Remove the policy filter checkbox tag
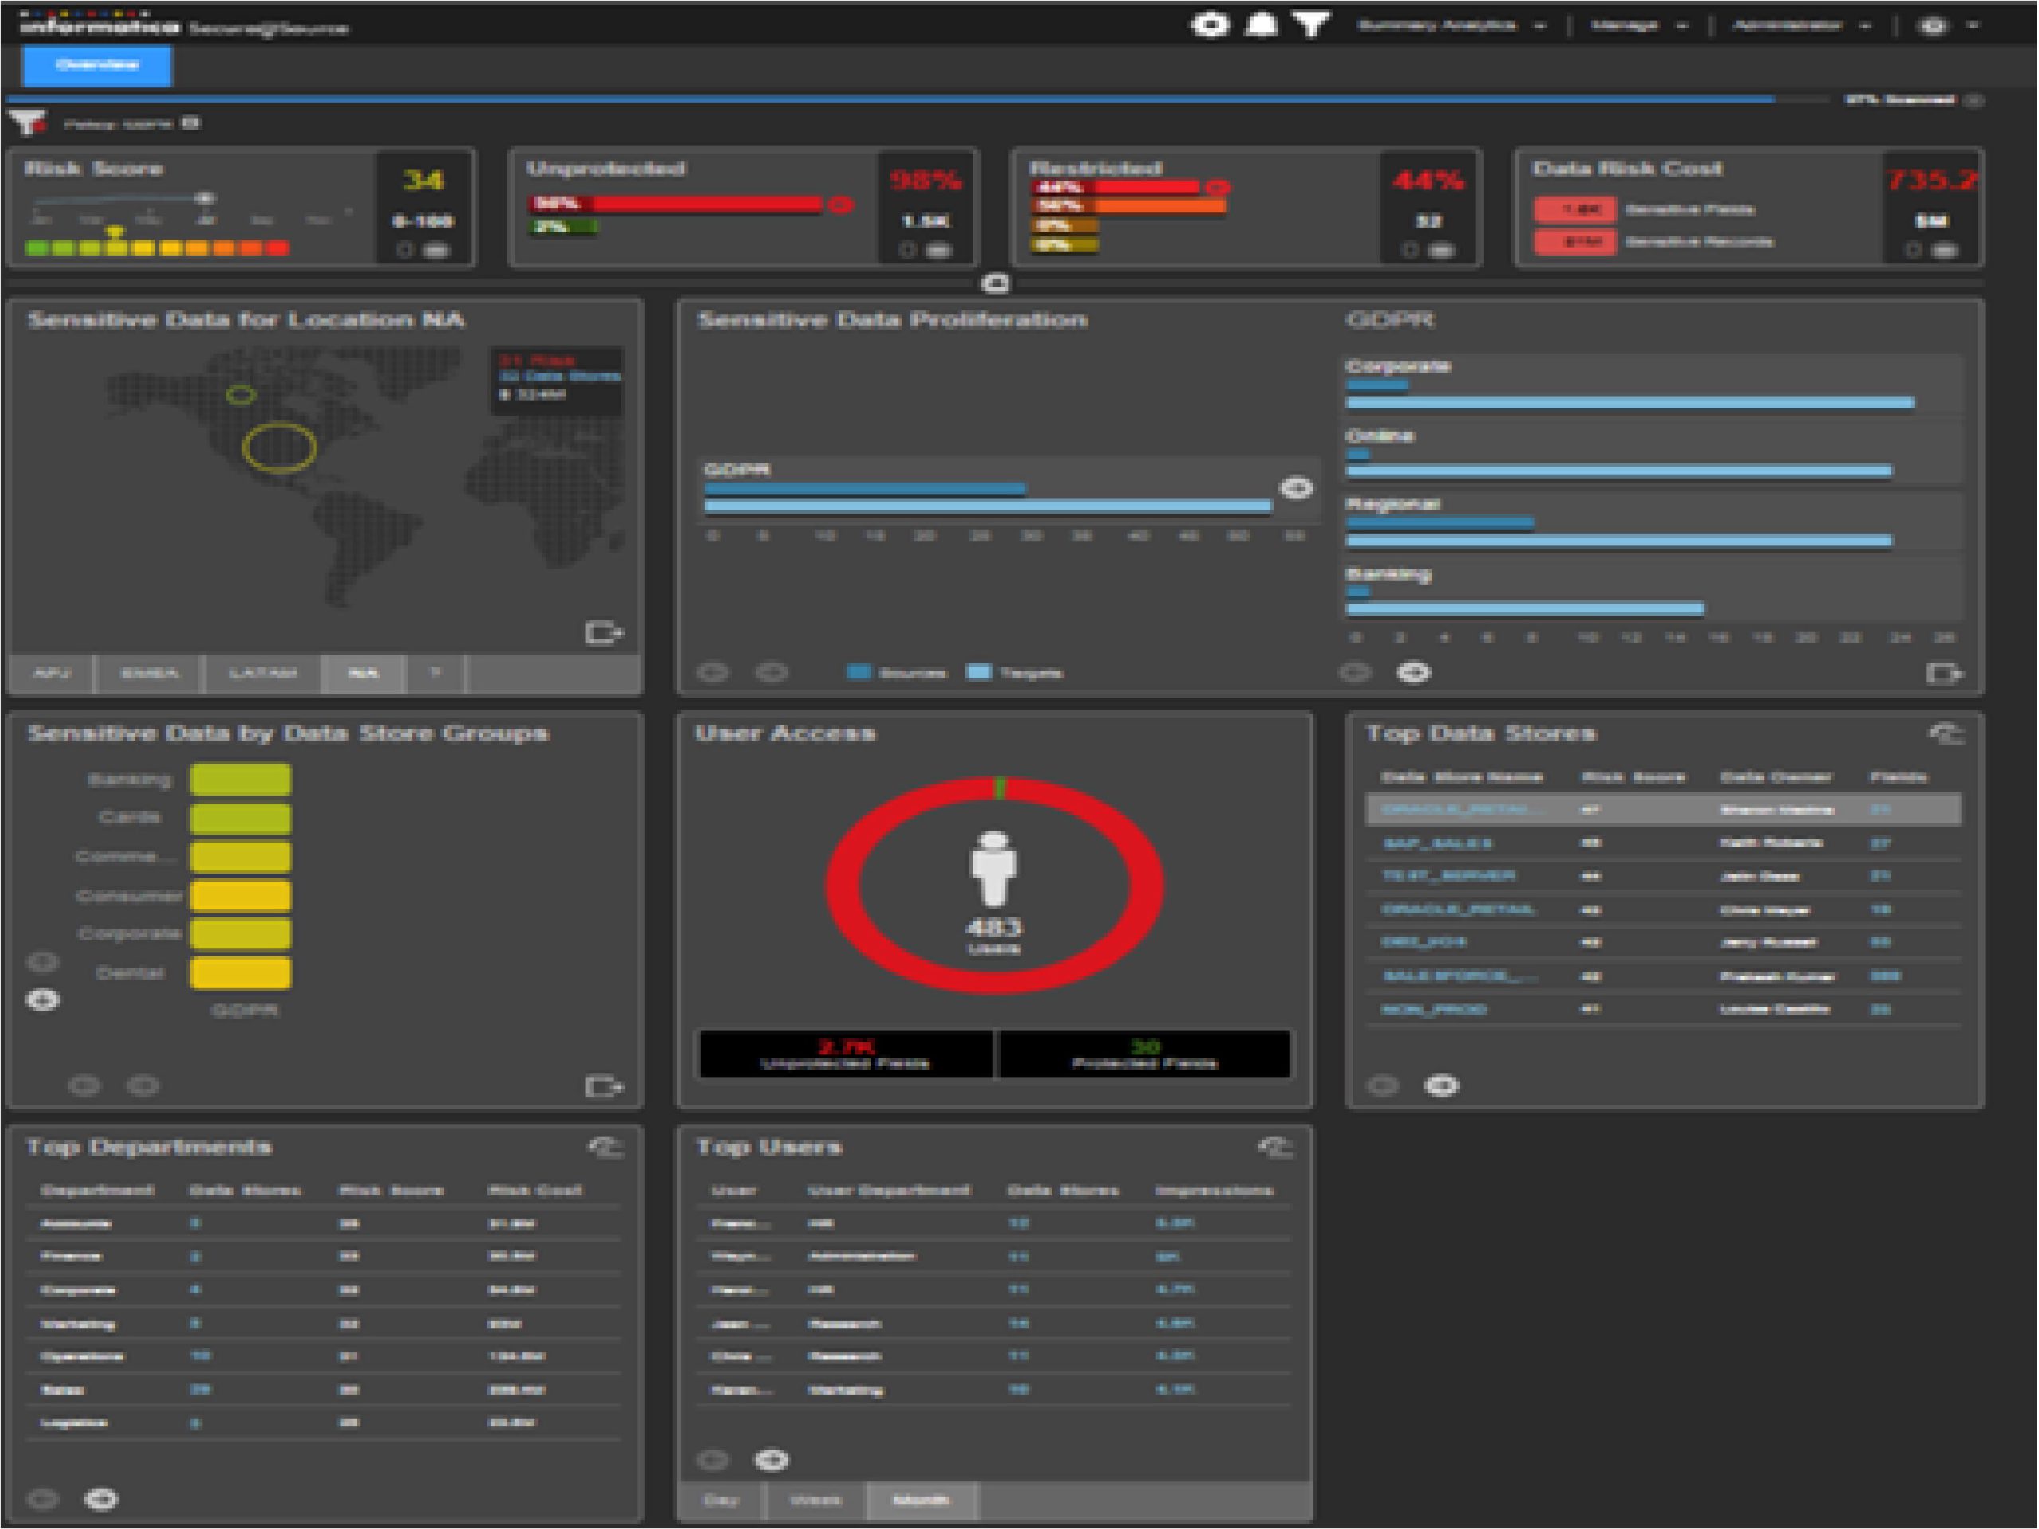2039x1529 pixels. (x=191, y=123)
